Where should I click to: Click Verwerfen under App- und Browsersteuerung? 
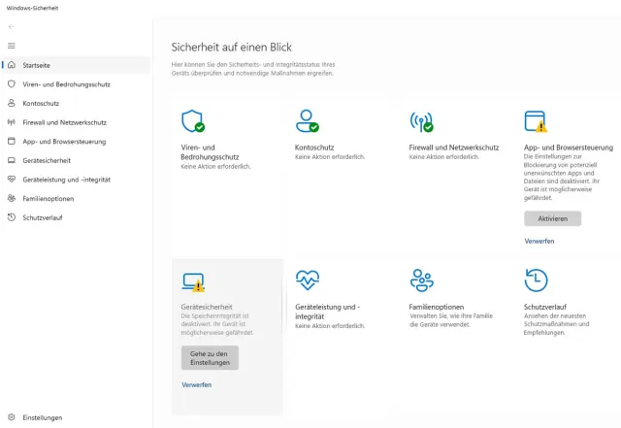[x=539, y=241]
